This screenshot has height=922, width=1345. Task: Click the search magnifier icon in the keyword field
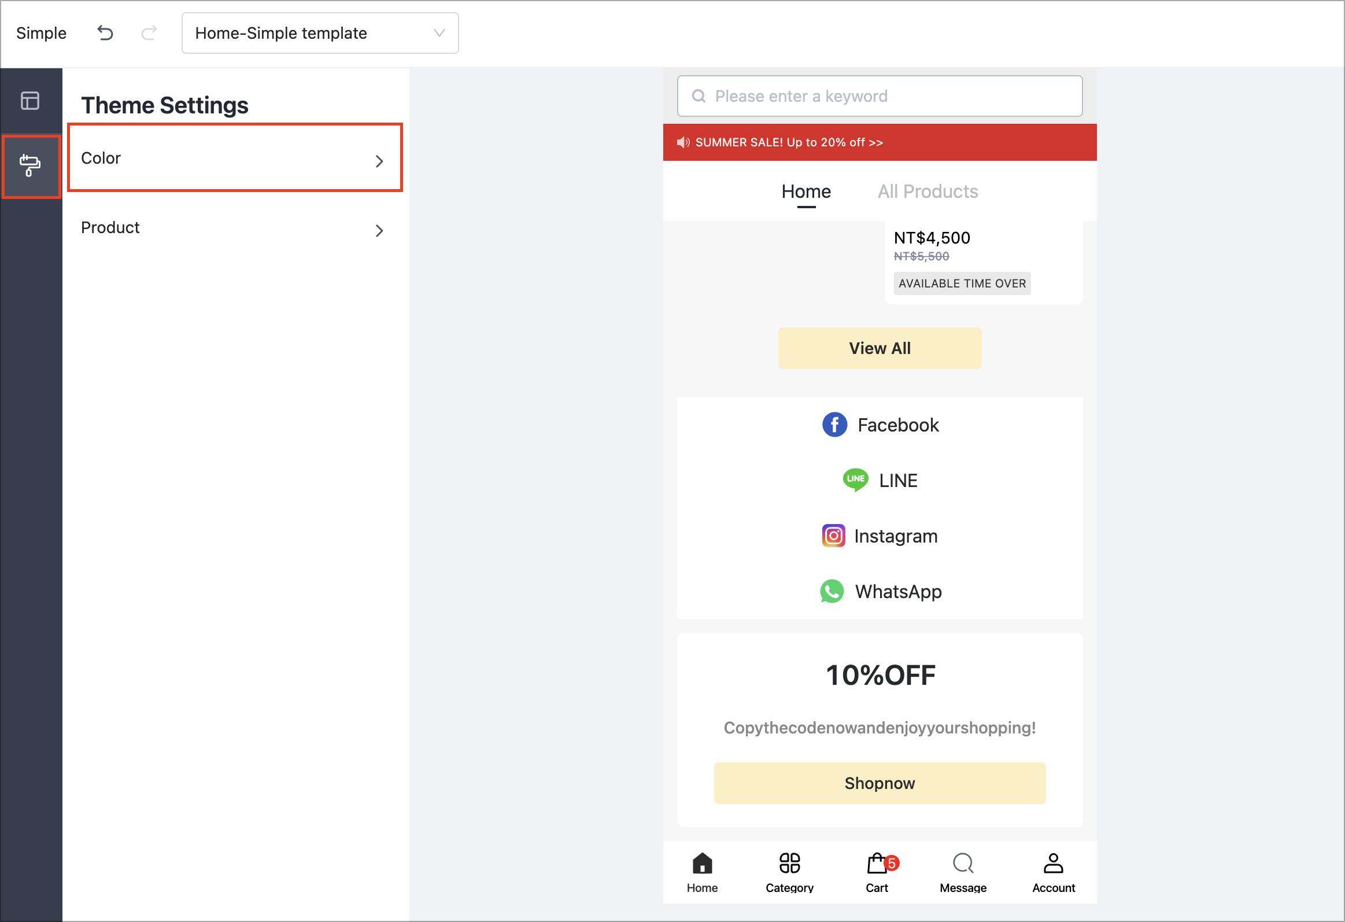699,96
